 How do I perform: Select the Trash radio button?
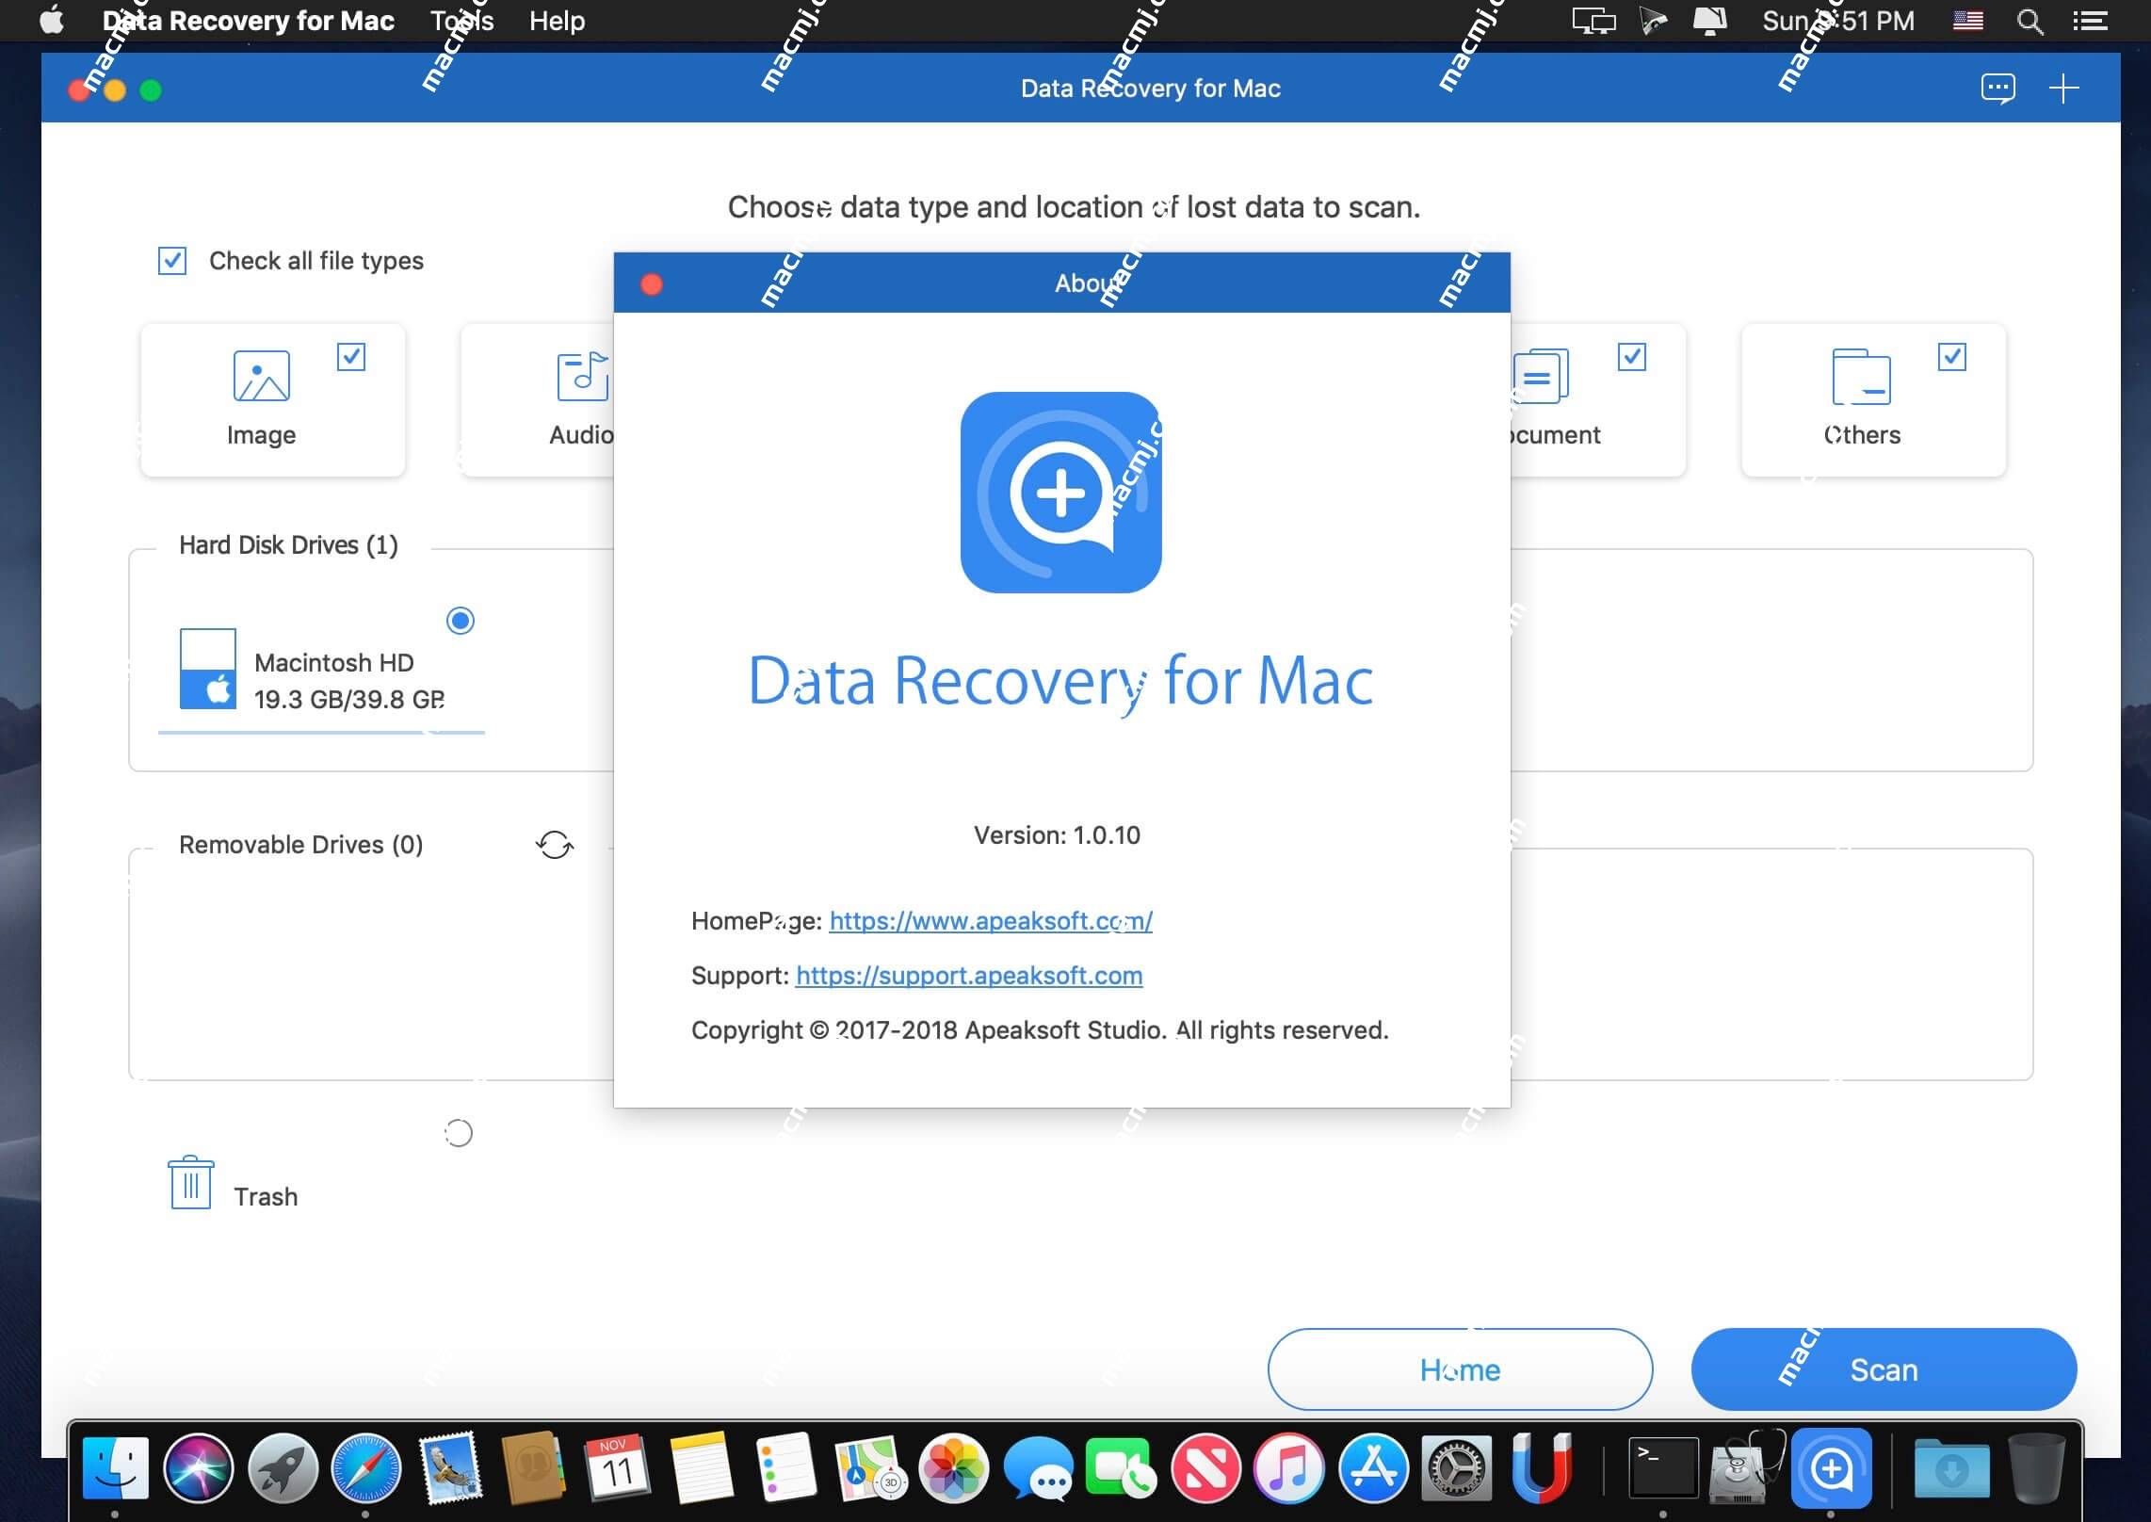[x=459, y=1133]
